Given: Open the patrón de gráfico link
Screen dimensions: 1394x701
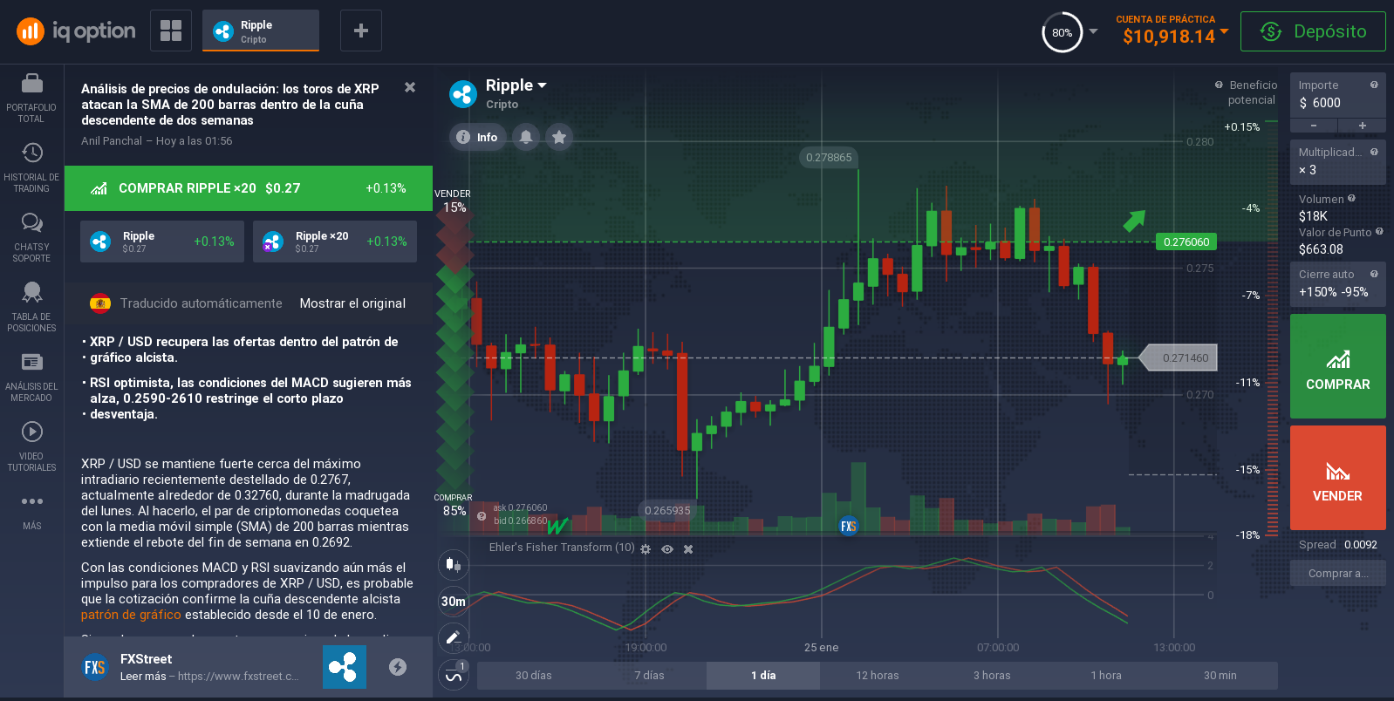Looking at the screenshot, I should (131, 615).
